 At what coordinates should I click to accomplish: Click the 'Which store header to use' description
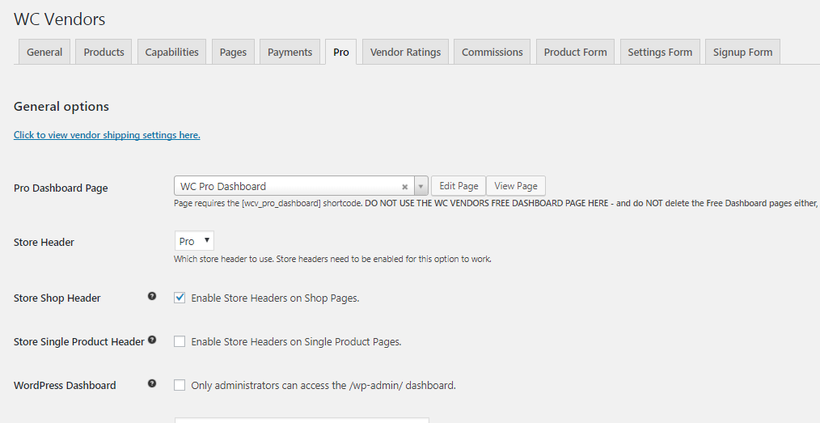[332, 259]
